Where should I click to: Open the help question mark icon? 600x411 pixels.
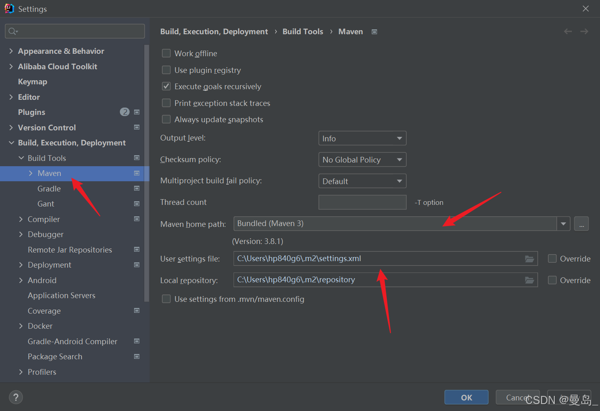16,397
